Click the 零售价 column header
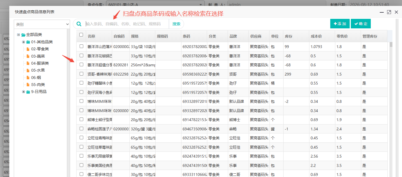This screenshot has height=177, width=402. point(348,36)
